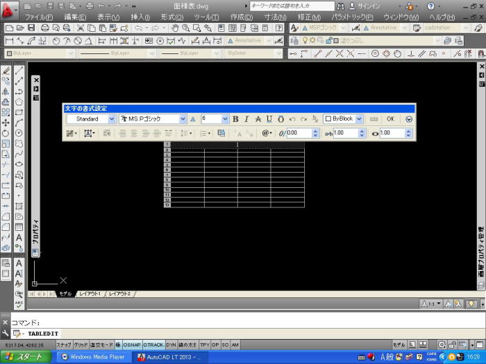Click the Plot printer icon
This screenshot has height=364, width=486.
(45, 28)
